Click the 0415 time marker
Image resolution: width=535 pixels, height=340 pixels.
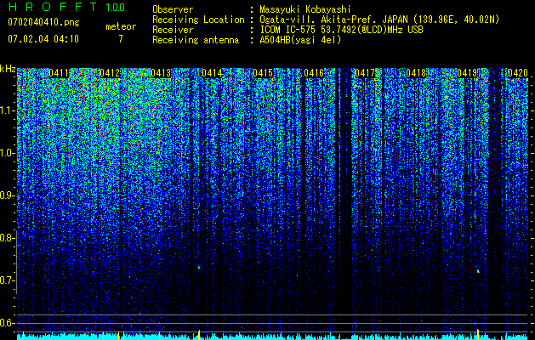click(x=263, y=73)
